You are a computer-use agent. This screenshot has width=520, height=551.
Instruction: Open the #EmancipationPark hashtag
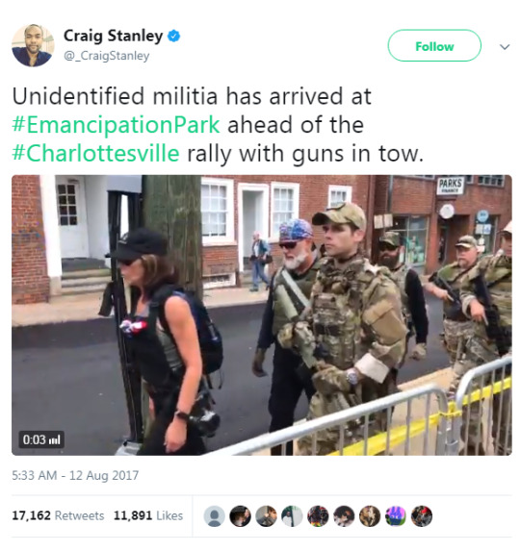coord(116,125)
